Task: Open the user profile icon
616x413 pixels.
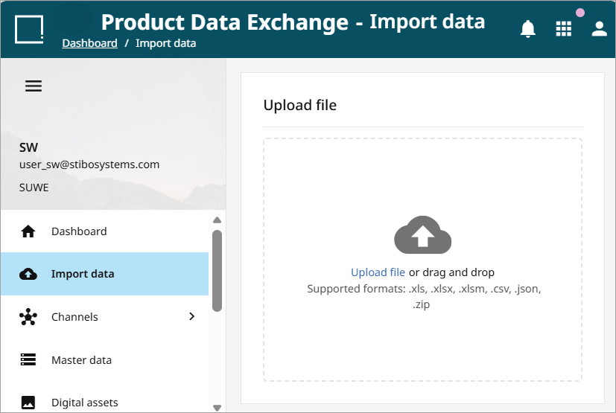Action: (x=599, y=29)
